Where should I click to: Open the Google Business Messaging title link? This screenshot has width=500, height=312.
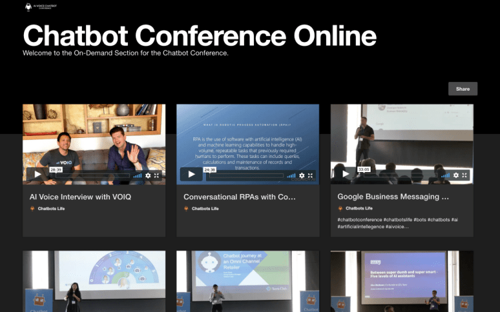(393, 197)
